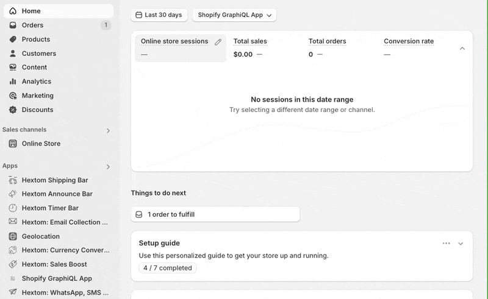
Task: Click the Hextom Sales Boost tag icon
Action: 13,264
